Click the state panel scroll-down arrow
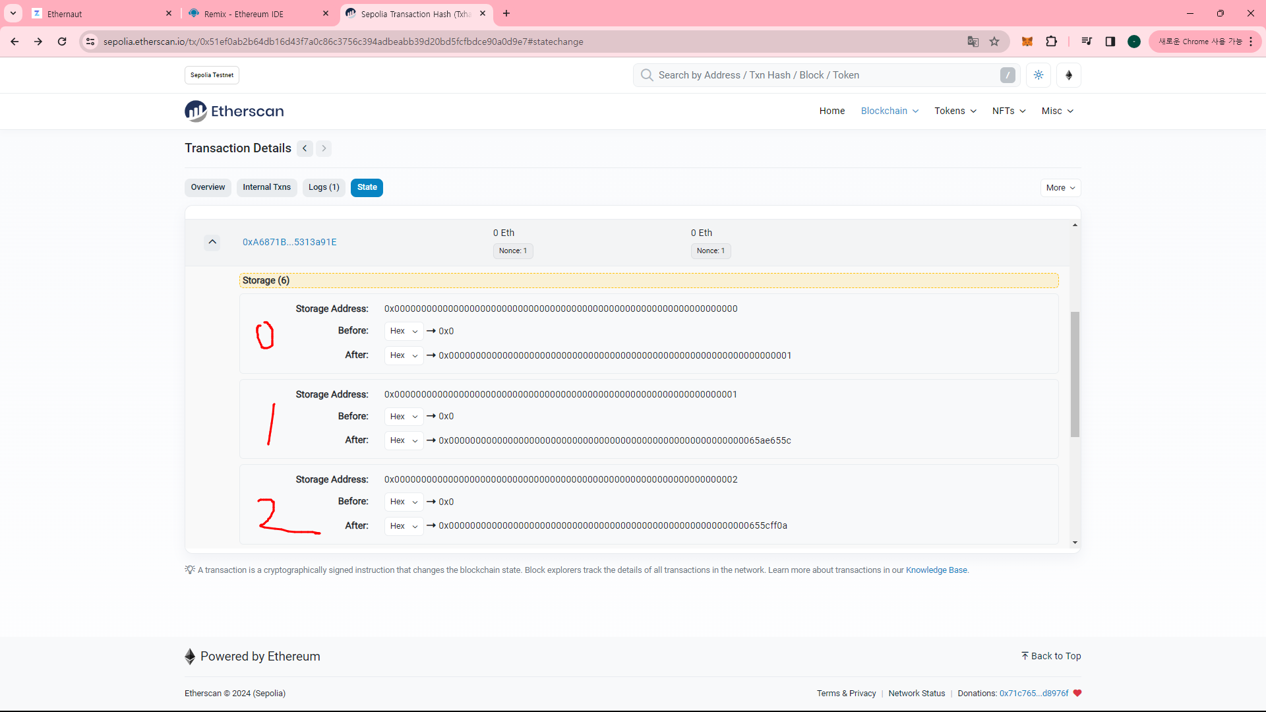1266x712 pixels. pos(1075,543)
